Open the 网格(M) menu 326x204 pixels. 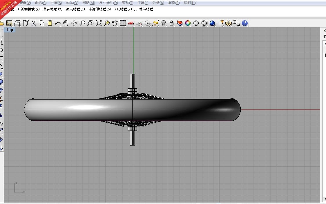(x=88, y=3)
